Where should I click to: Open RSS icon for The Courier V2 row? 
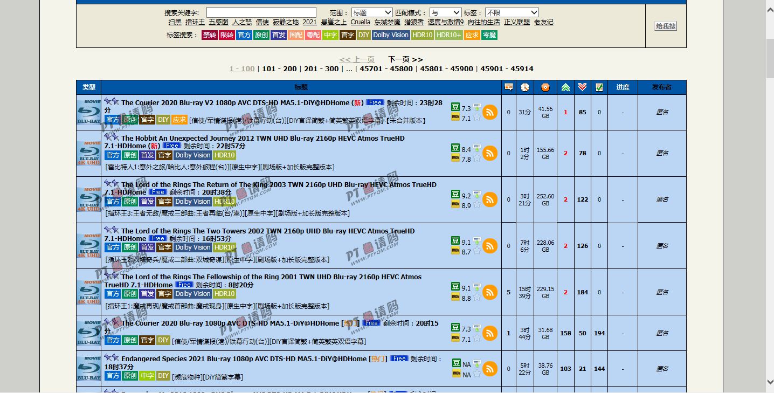click(x=490, y=112)
